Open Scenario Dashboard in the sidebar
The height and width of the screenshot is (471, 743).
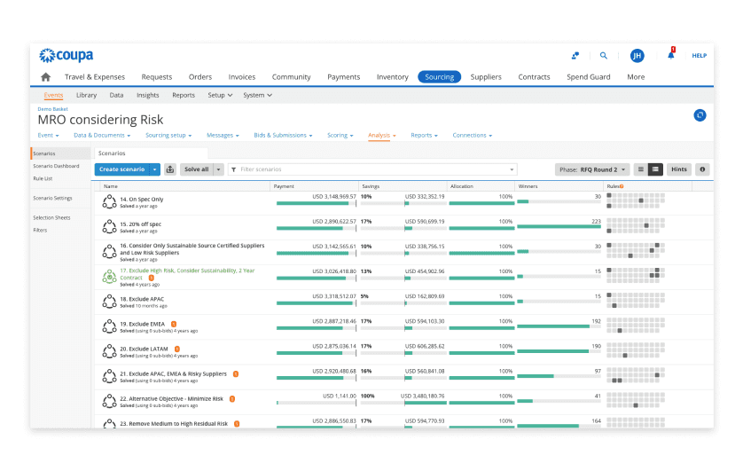[56, 166]
